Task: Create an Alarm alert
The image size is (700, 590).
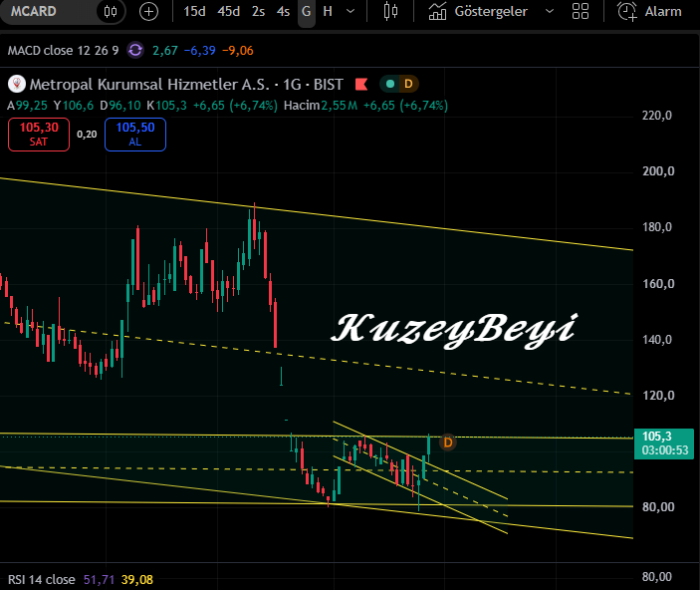Action: pos(649,11)
